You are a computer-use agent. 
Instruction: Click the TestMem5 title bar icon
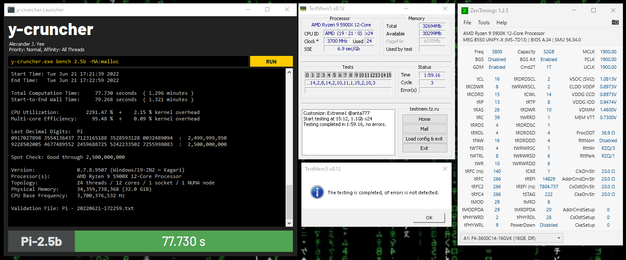pyautogui.click(x=303, y=8)
